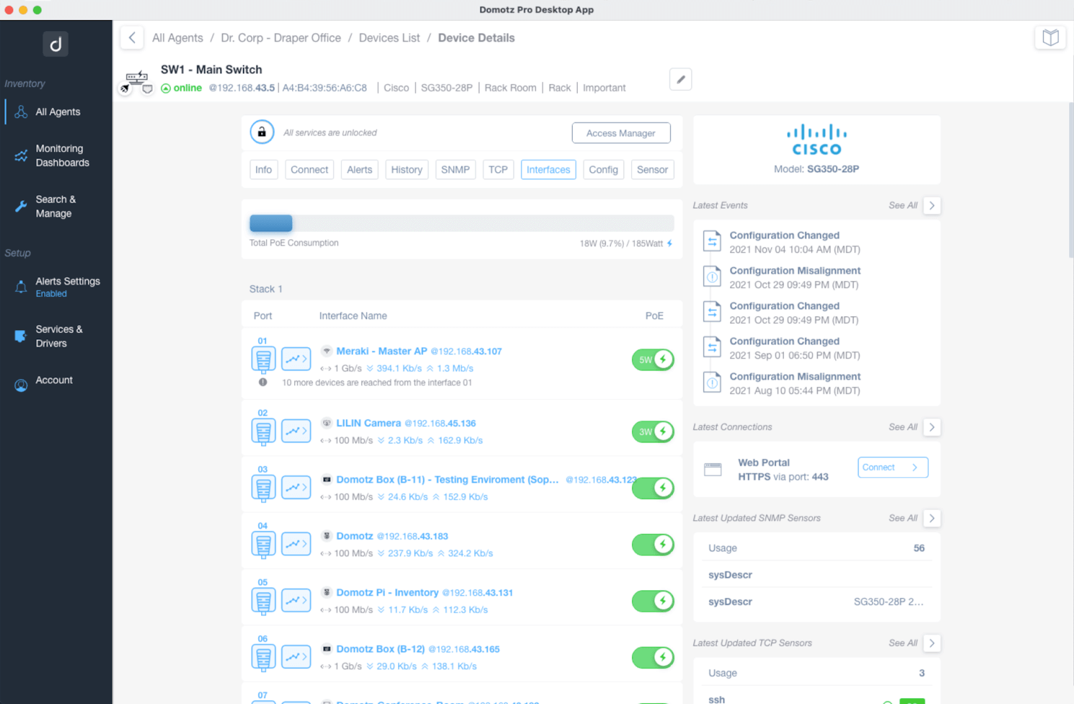Click the Total PoE Consumption progress bar
This screenshot has width=1074, height=704.
[x=461, y=223]
